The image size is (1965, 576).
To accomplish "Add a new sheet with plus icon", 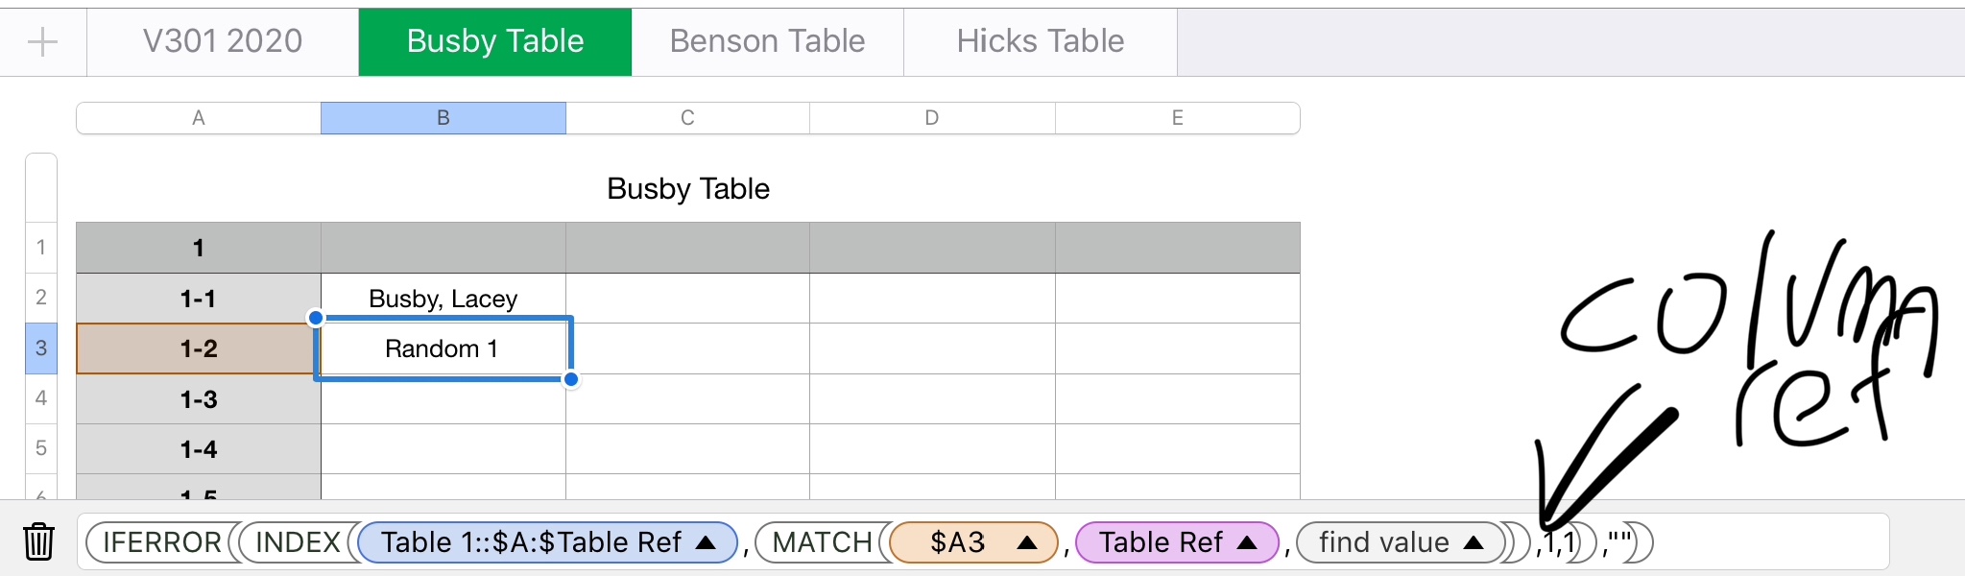I will tap(42, 42).
